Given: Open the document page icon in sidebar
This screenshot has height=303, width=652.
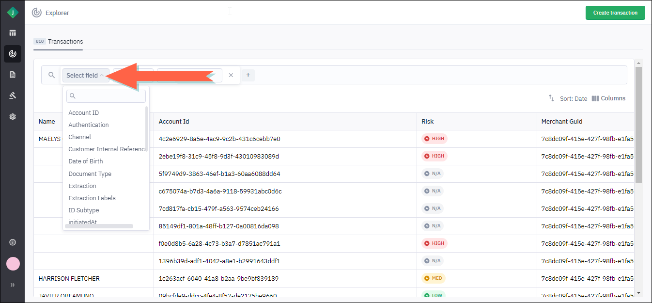Looking at the screenshot, I should point(13,75).
